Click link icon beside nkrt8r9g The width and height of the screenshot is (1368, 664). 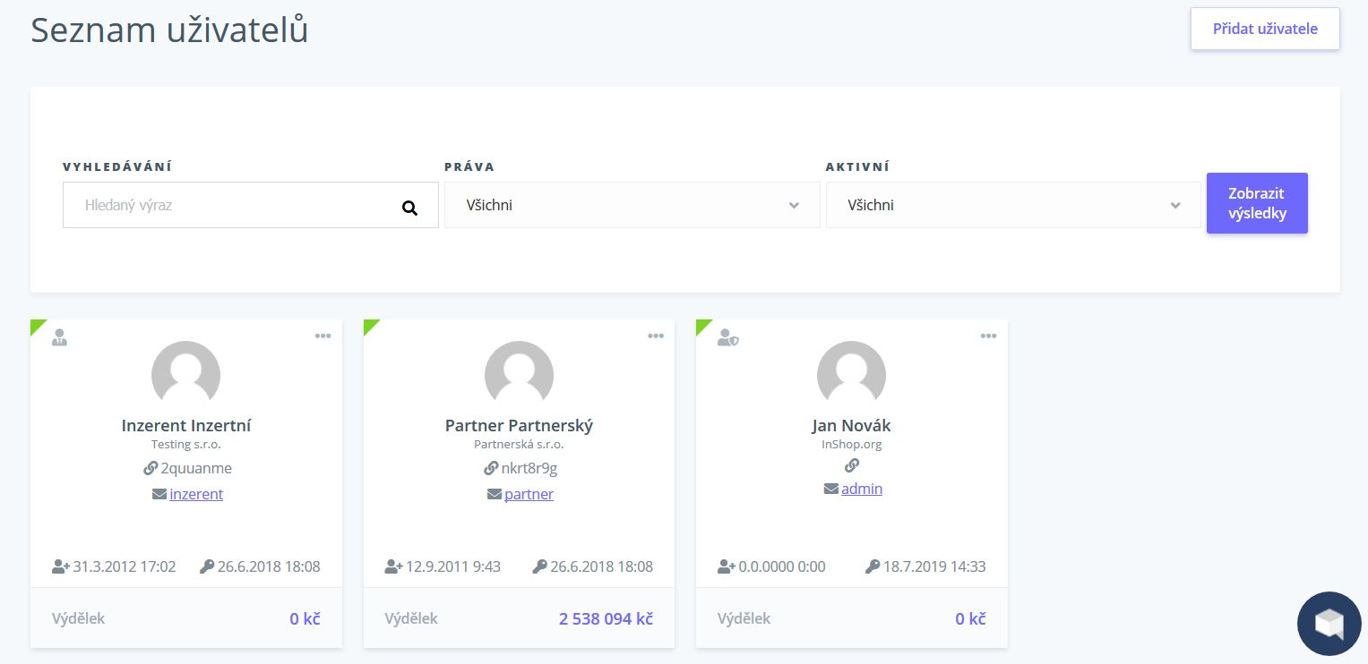tap(491, 468)
